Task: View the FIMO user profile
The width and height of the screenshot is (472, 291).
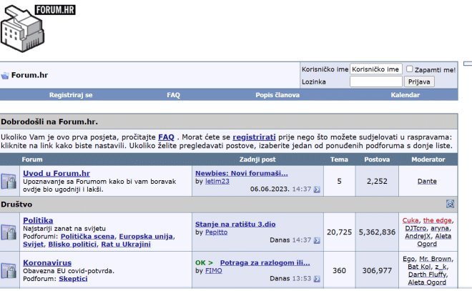Action: coord(214,271)
